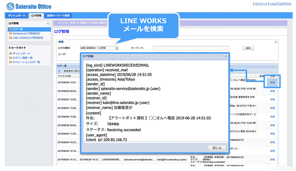
Task: Click the [receiver_name] 加藤亜里沙 line
Action: [109, 108]
